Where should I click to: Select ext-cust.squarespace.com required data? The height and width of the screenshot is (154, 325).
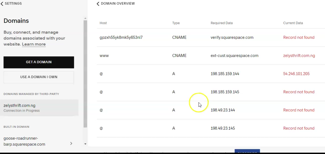(234, 56)
